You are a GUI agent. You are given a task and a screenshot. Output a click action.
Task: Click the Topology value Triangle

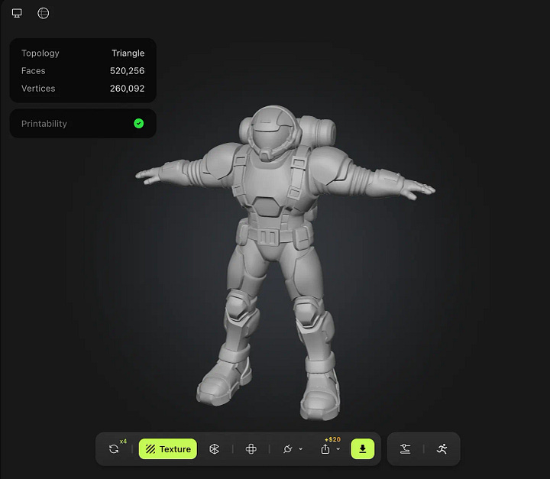[x=128, y=53]
